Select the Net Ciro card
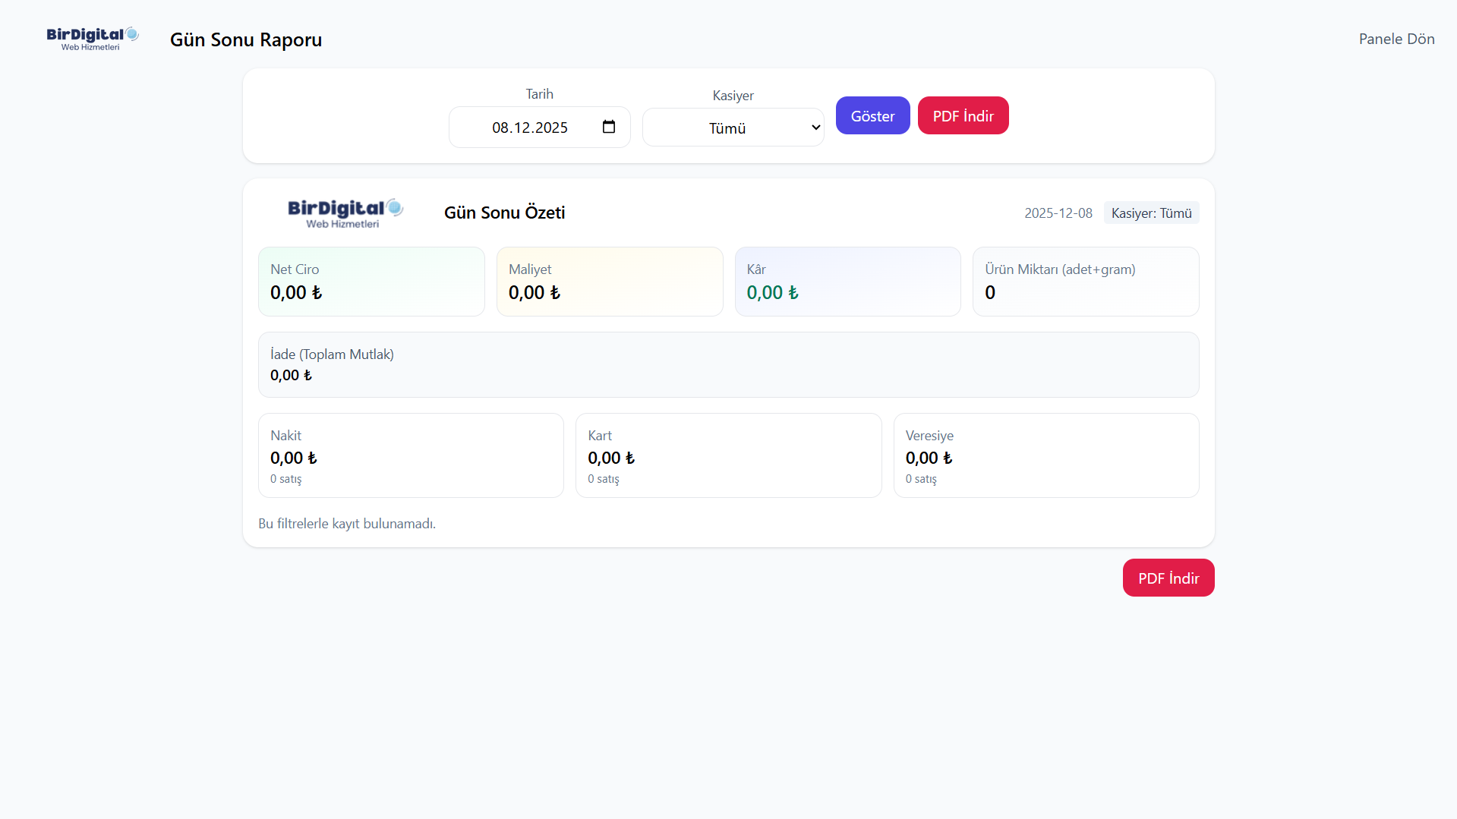This screenshot has height=819, width=1457. (371, 282)
